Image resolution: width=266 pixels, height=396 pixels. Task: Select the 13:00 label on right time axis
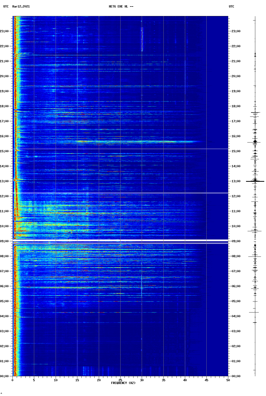click(x=236, y=181)
